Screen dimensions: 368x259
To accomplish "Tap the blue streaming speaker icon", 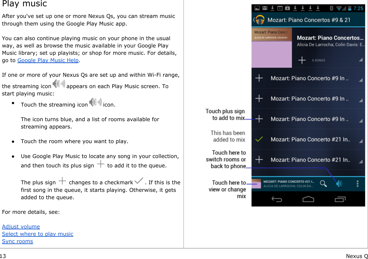I will pyautogui.click(x=339, y=184).
